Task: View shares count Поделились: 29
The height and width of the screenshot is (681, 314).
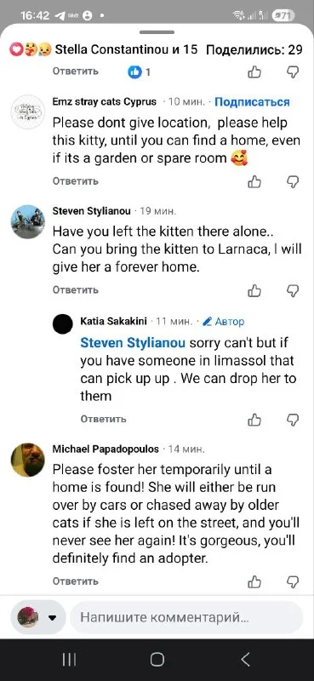Action: [x=254, y=50]
